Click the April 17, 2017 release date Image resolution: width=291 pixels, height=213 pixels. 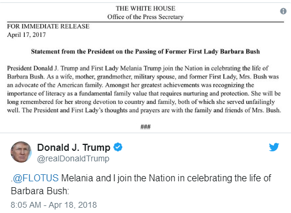tap(26, 35)
